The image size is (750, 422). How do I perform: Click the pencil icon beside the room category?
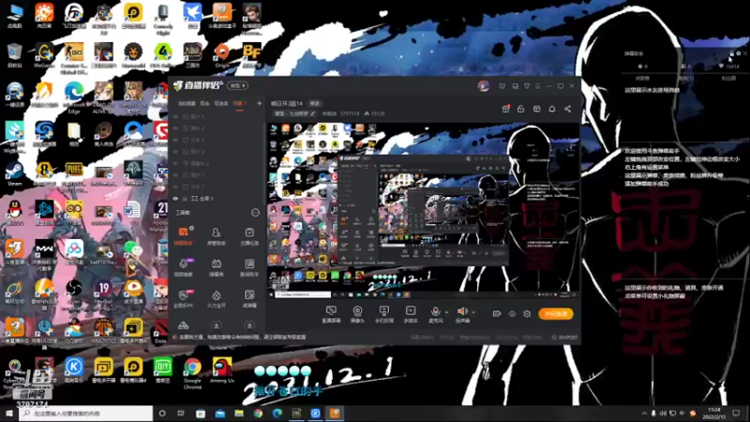tap(313, 113)
